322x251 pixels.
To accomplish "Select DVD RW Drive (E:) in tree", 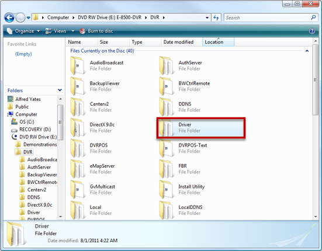I will tap(34, 137).
